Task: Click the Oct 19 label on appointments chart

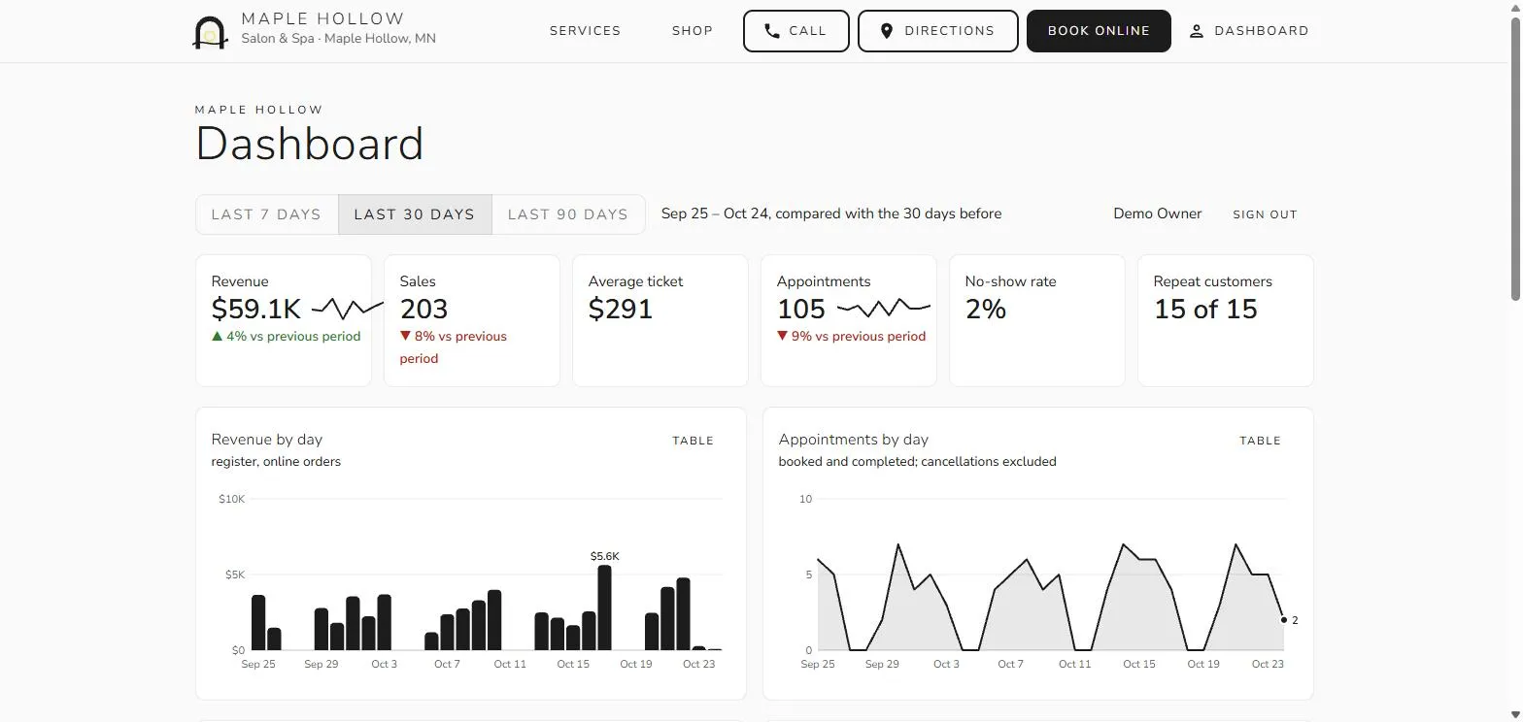Action: pyautogui.click(x=1202, y=664)
